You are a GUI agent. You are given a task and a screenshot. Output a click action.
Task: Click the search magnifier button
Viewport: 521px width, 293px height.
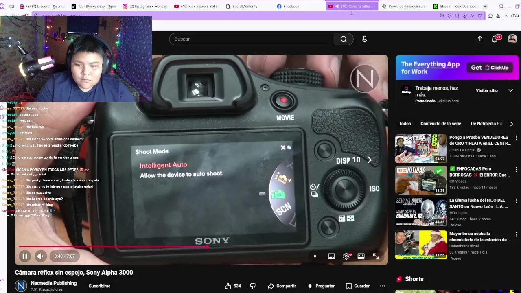coord(344,39)
